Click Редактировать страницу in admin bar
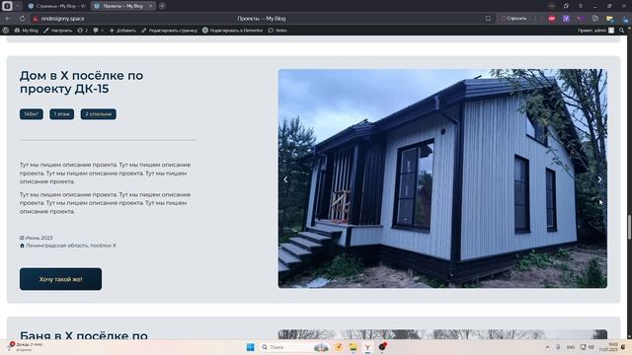The width and height of the screenshot is (632, 355). tap(169, 31)
